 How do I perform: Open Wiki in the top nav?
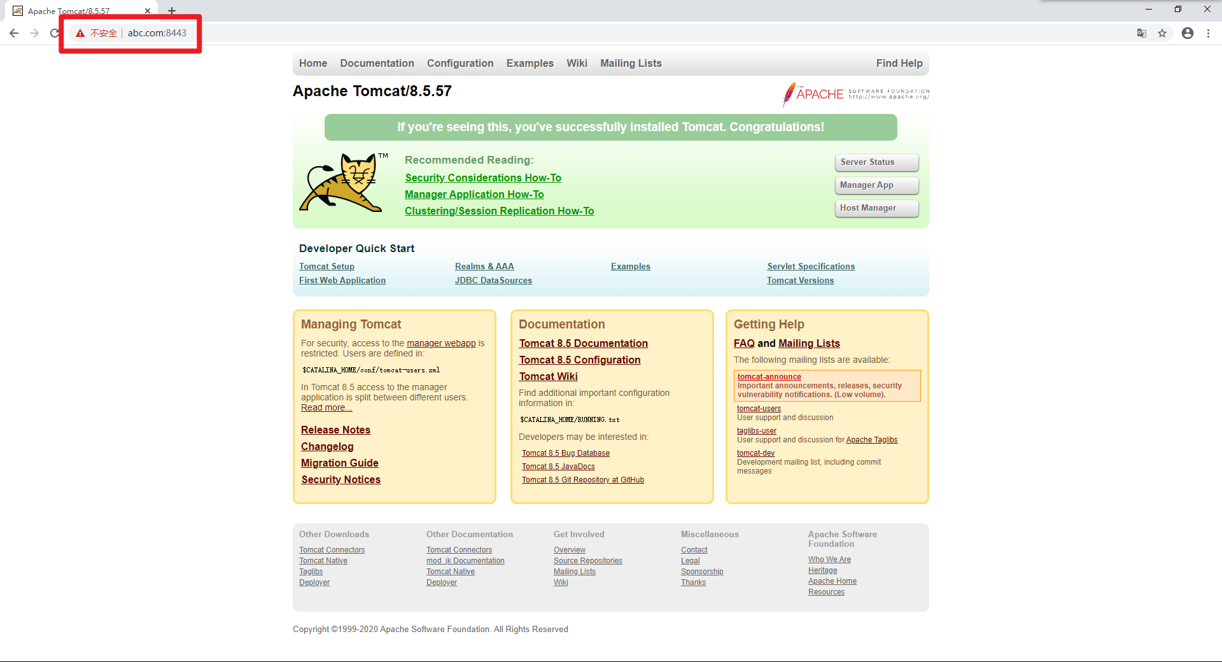tap(577, 63)
